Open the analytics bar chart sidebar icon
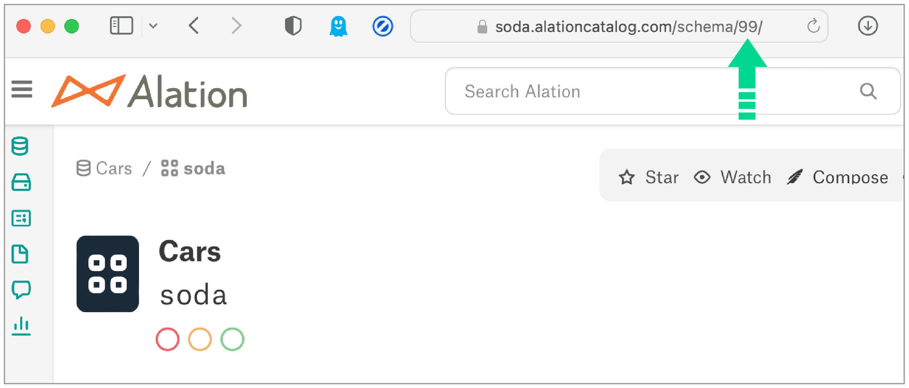Screen dimensions: 909x388 coord(21,326)
